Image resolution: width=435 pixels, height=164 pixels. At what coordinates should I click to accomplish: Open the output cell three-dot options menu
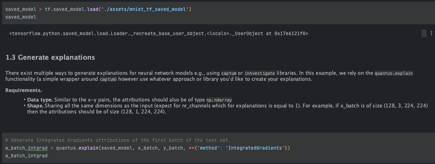click(x=431, y=33)
